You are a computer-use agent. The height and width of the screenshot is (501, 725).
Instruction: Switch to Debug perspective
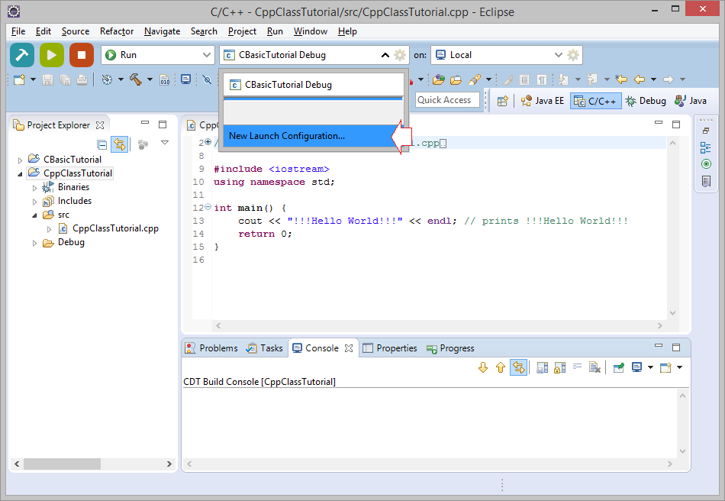pyautogui.click(x=646, y=101)
